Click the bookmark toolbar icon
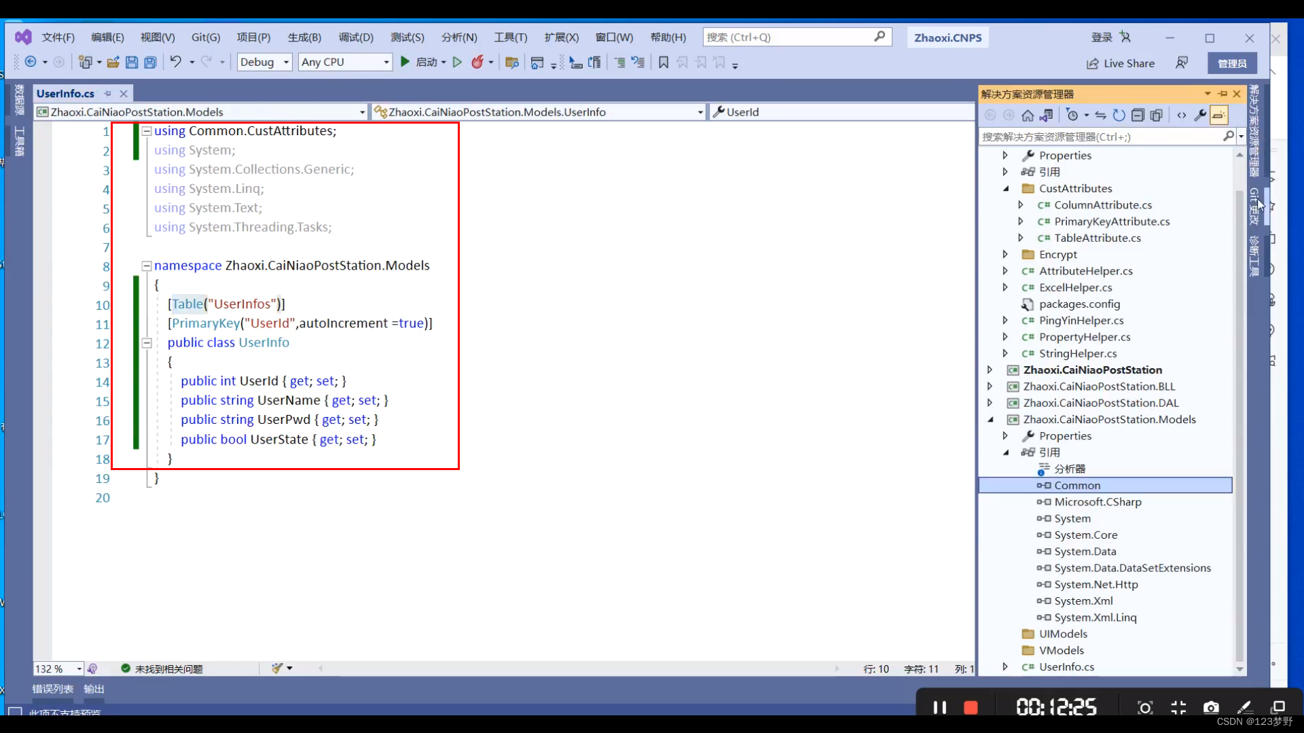The height and width of the screenshot is (733, 1304). [x=664, y=62]
